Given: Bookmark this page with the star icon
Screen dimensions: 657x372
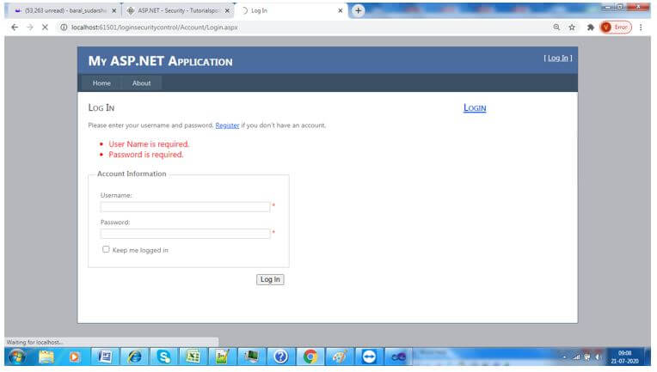Looking at the screenshot, I should [572, 27].
